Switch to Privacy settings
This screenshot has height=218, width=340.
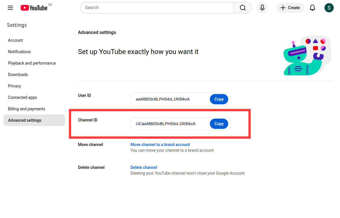pos(14,86)
